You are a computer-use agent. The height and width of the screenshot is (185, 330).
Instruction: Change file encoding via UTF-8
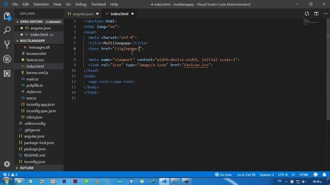(x=283, y=175)
